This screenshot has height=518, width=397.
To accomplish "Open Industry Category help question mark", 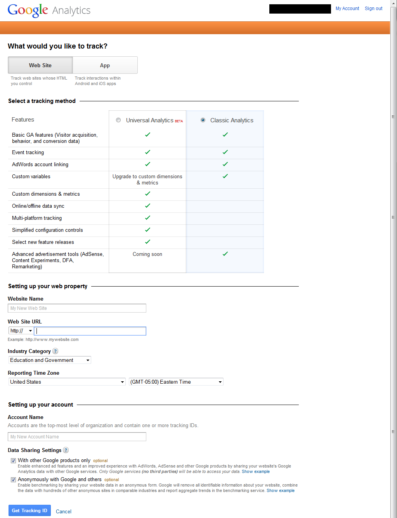I will pyautogui.click(x=55, y=351).
